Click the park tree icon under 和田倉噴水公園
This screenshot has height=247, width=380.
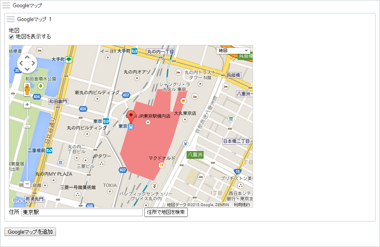pyautogui.click(x=41, y=85)
